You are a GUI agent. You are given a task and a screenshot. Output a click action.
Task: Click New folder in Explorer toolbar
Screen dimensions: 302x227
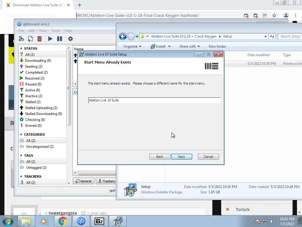(x=217, y=46)
